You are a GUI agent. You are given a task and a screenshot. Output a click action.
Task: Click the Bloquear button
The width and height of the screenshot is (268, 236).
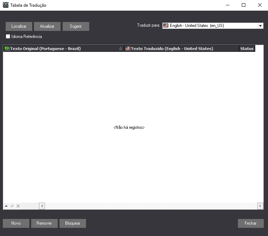pyautogui.click(x=73, y=223)
